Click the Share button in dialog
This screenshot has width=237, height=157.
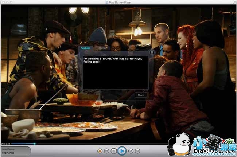pyautogui.click(x=141, y=95)
